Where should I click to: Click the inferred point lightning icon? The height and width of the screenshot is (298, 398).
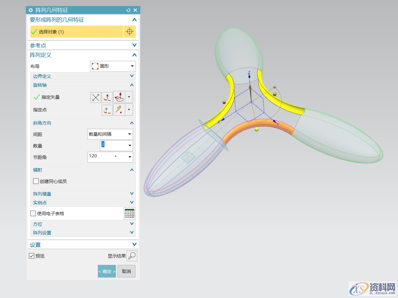point(119,110)
